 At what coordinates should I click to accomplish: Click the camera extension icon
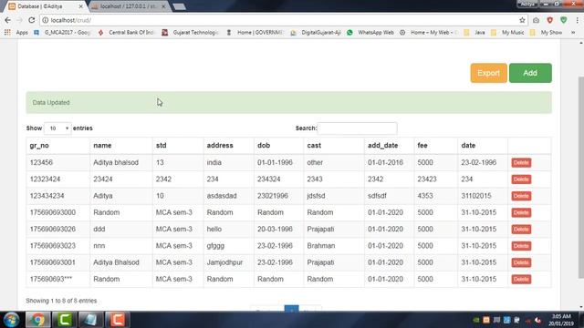click(536, 20)
